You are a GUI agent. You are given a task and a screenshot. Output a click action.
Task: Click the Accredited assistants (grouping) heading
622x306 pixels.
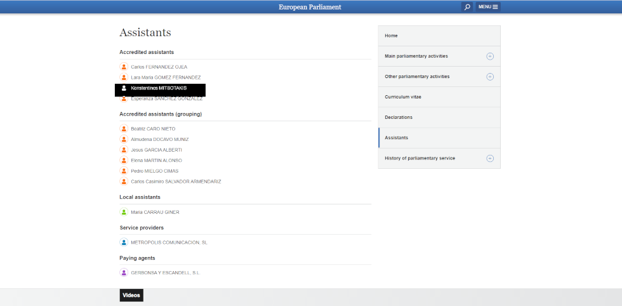161,114
